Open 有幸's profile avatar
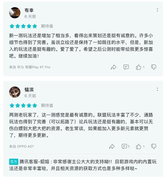The width and height of the screenshot is (166, 177). (x=15, y=13)
